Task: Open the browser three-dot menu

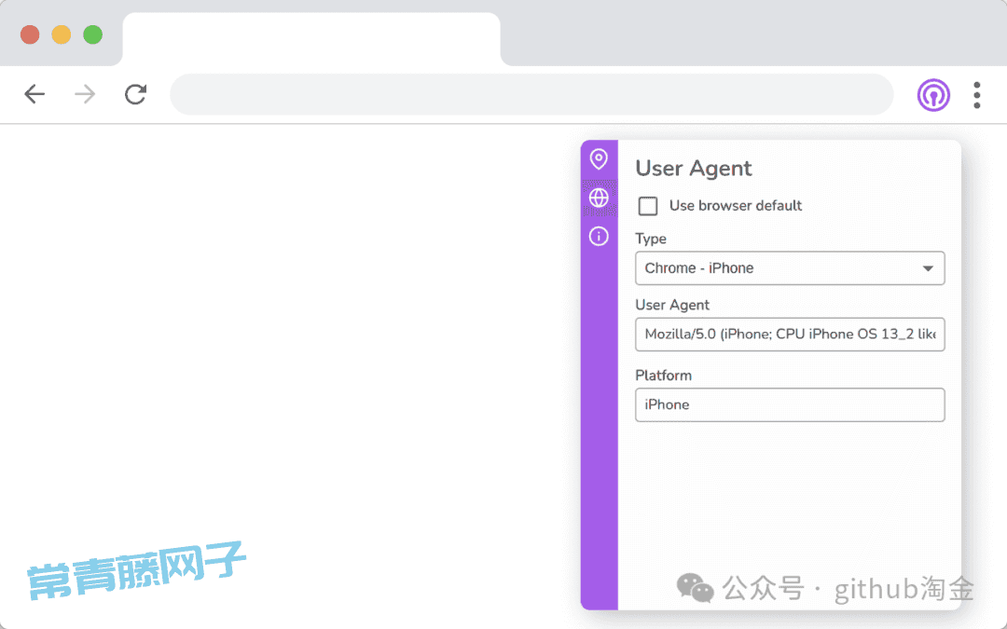Action: [977, 95]
